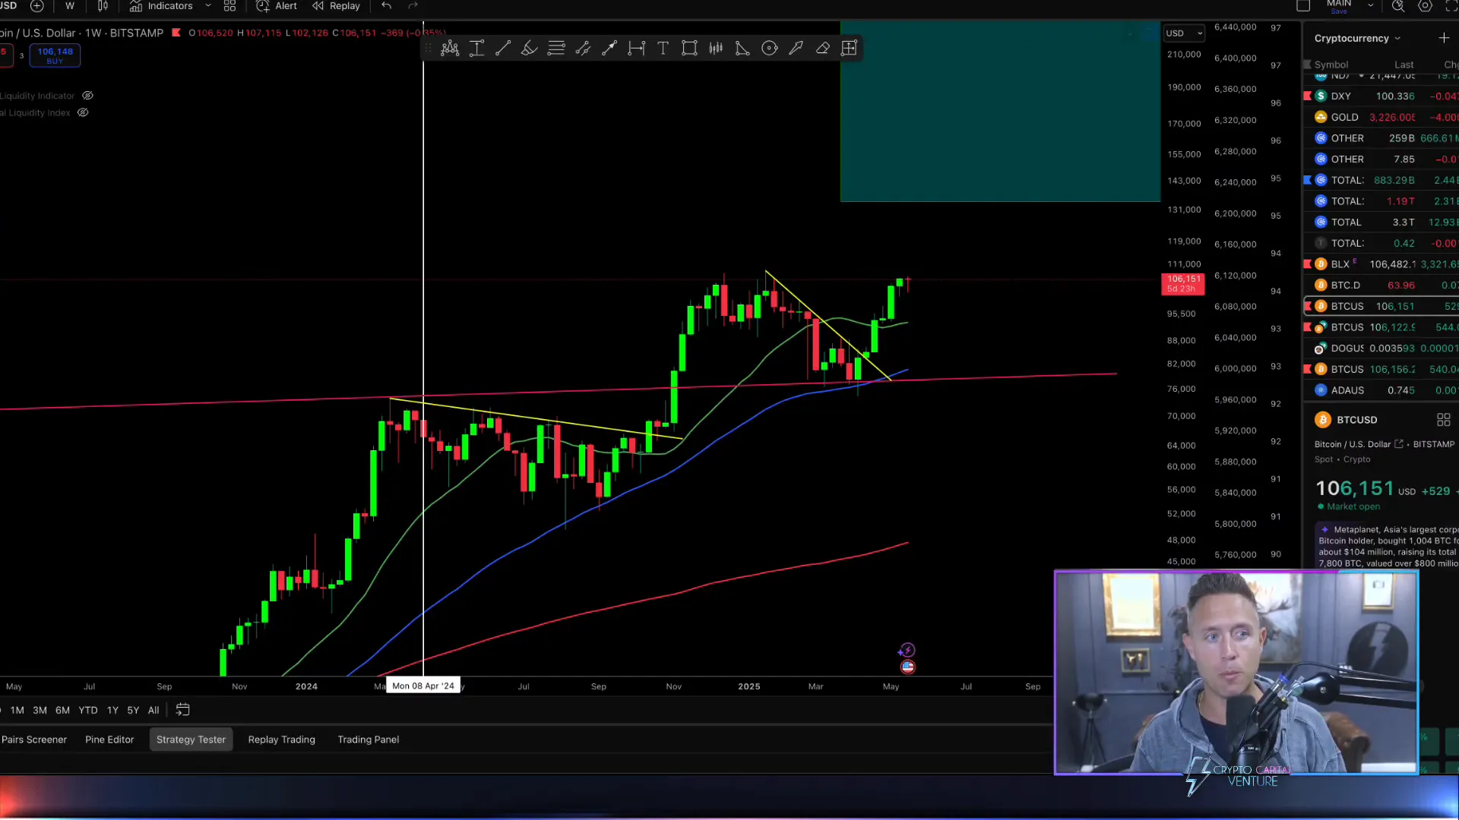This screenshot has height=820, width=1459.
Task: Set chart range to 3M
Action: 40,711
